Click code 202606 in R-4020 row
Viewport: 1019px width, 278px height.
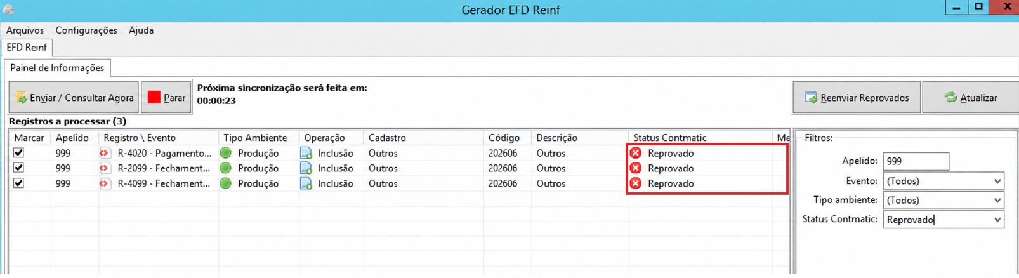[x=503, y=153]
